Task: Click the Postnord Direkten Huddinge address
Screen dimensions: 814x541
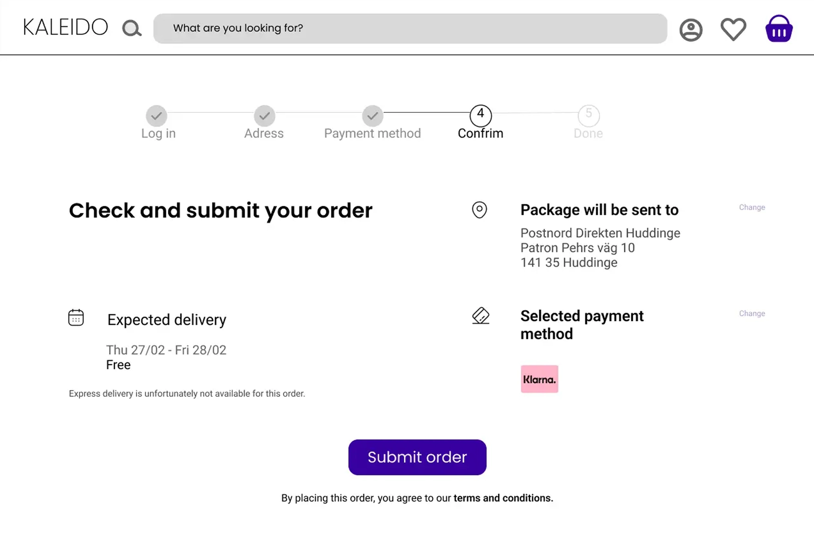Action: [x=600, y=233]
